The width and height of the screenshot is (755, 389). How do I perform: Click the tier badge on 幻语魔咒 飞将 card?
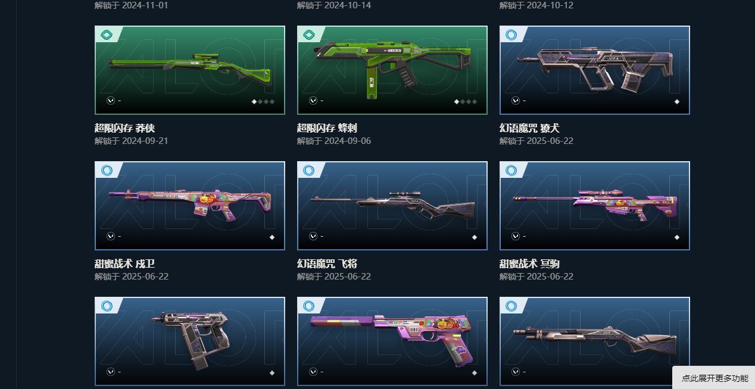click(309, 170)
